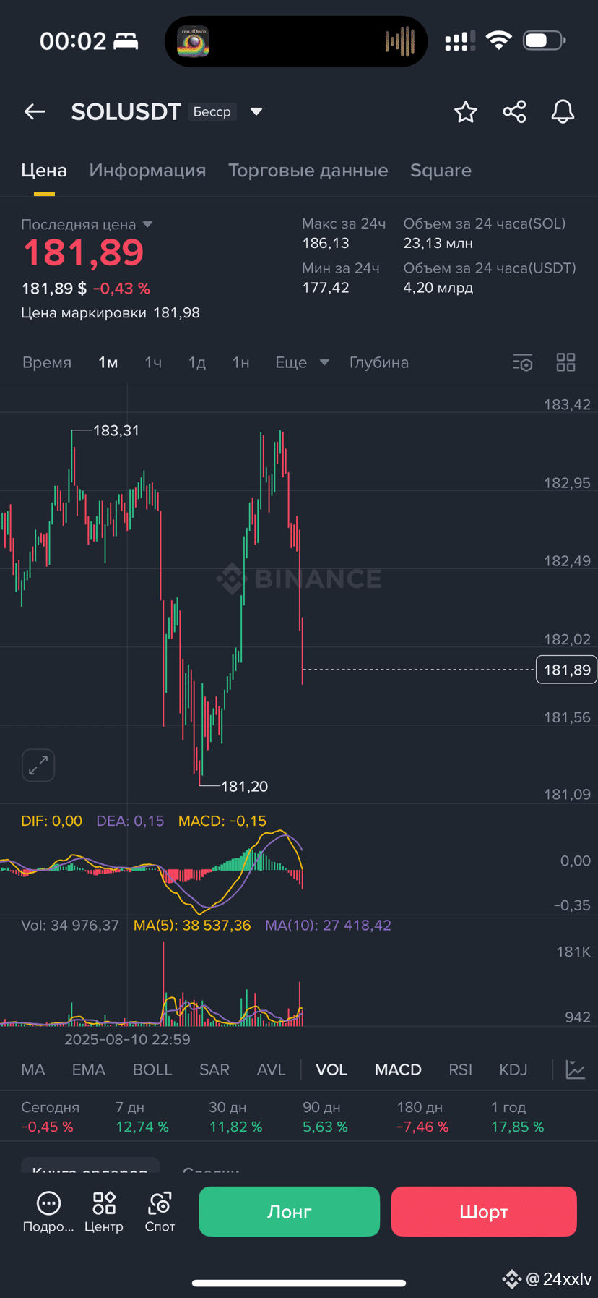Add SOLUSDT to favorites with star icon
Image resolution: width=598 pixels, height=1298 pixels.
(466, 111)
